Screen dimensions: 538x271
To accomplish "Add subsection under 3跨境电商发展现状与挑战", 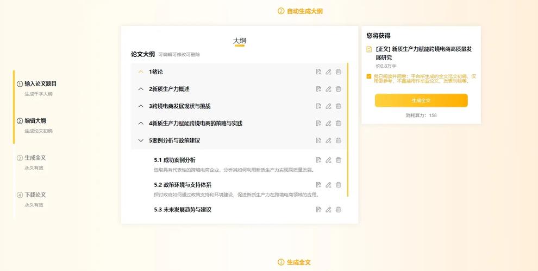I will [318, 106].
